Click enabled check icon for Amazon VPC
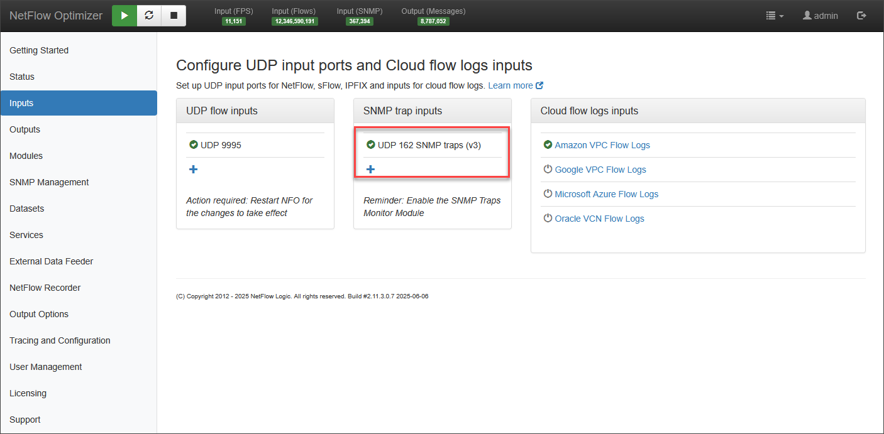Viewport: 884px width, 434px height. coord(548,145)
